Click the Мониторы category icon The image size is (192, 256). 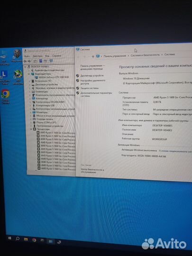pyautogui.click(x=34, y=112)
